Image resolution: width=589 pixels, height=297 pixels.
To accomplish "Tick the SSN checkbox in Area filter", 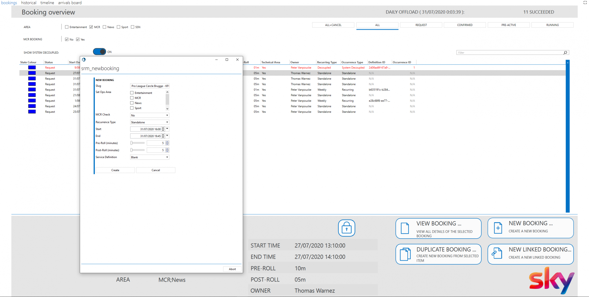I will 133,27.
